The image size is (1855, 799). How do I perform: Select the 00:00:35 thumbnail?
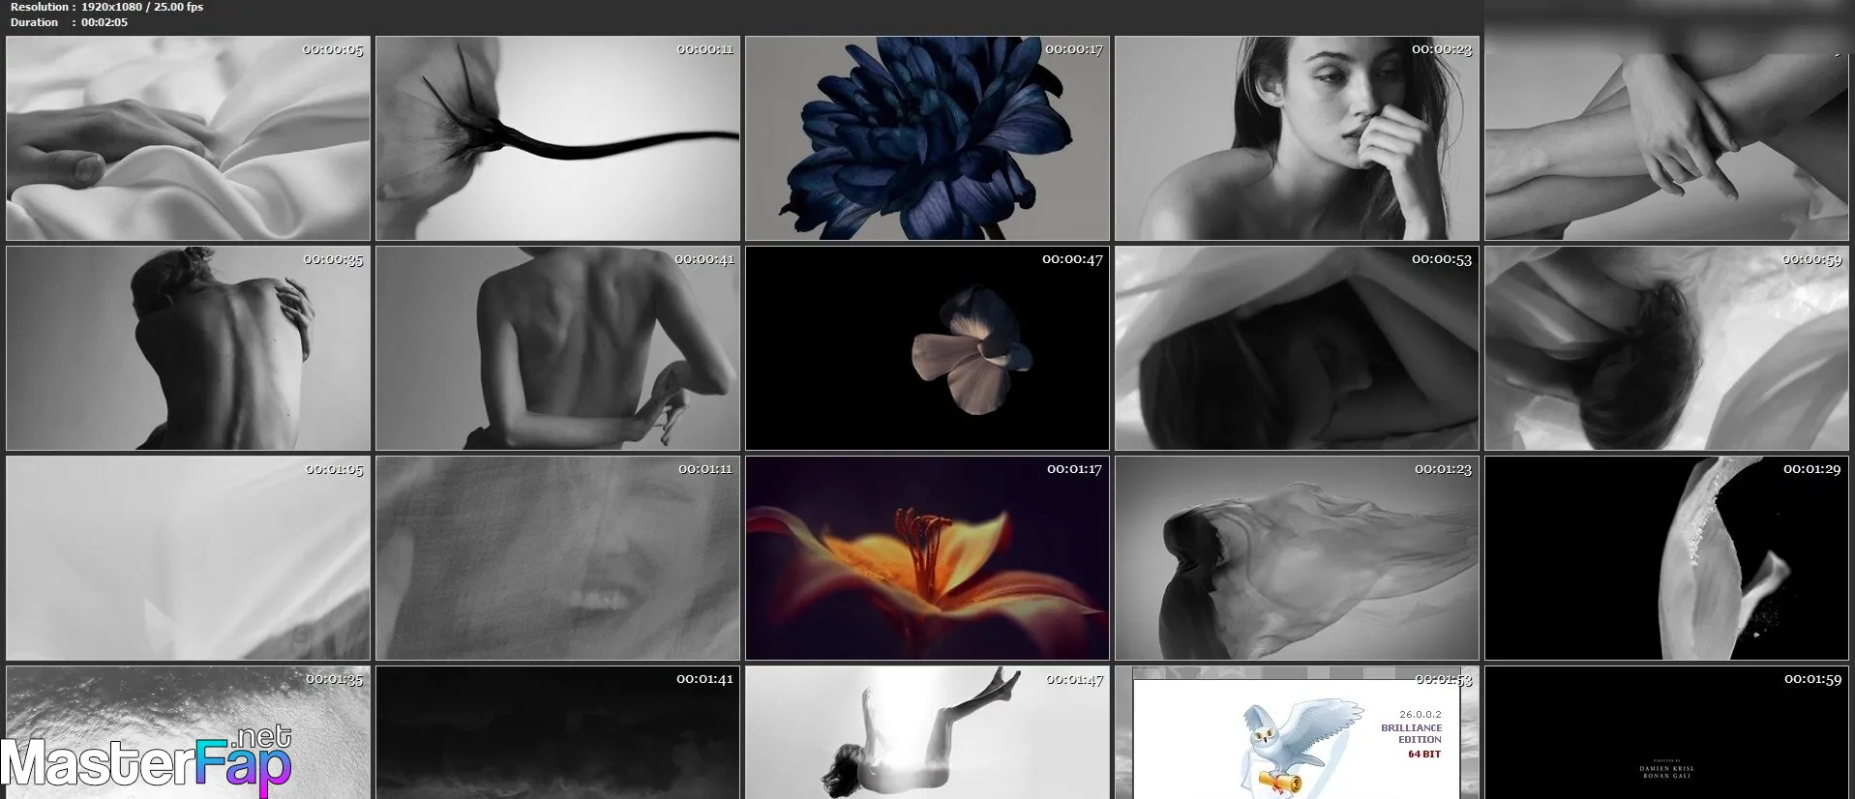click(x=188, y=348)
